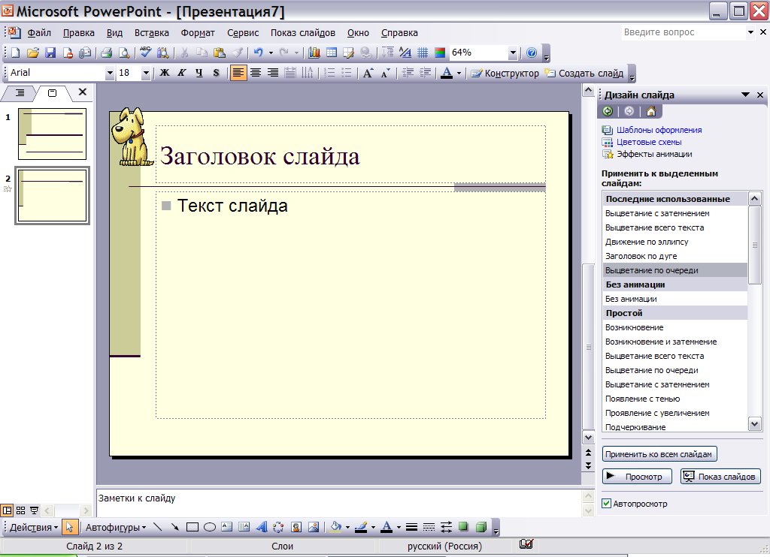Toggle Italic (К) formatting

[182, 73]
